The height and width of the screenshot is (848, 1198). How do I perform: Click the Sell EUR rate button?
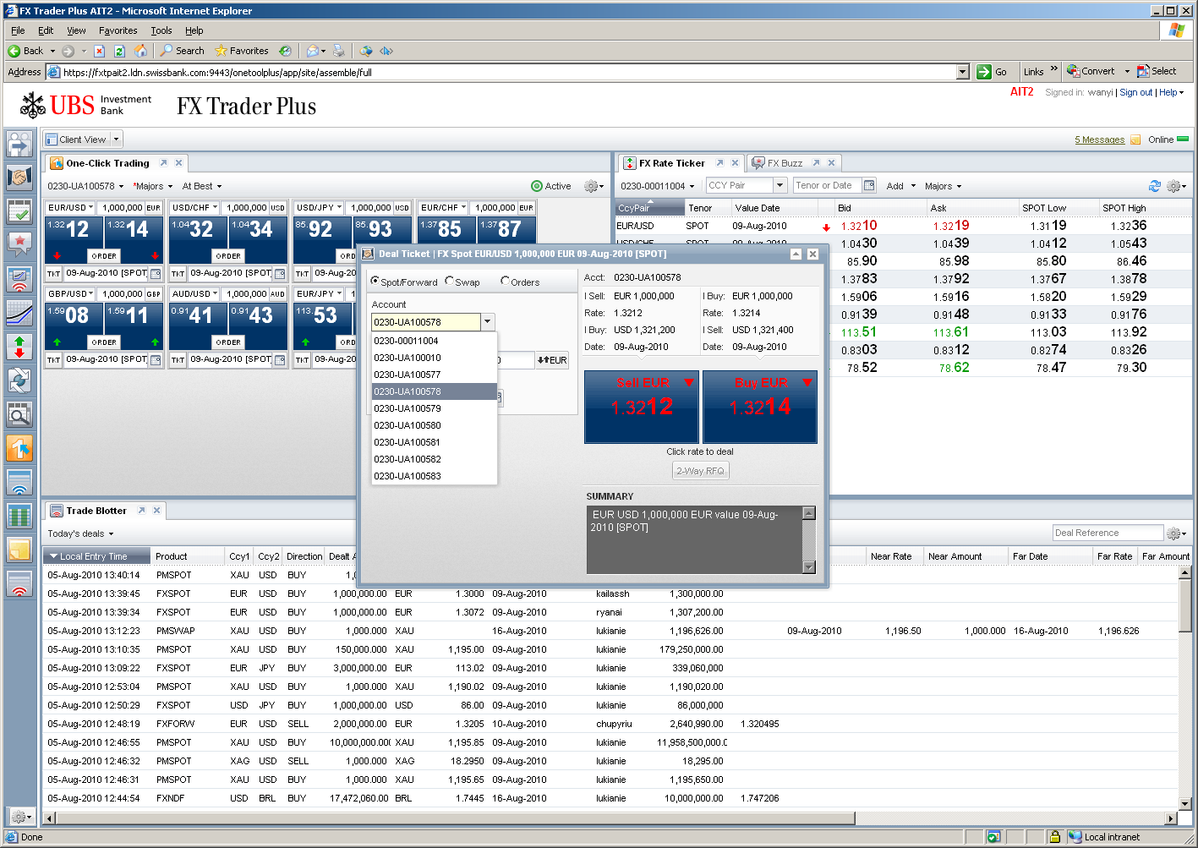(x=642, y=407)
